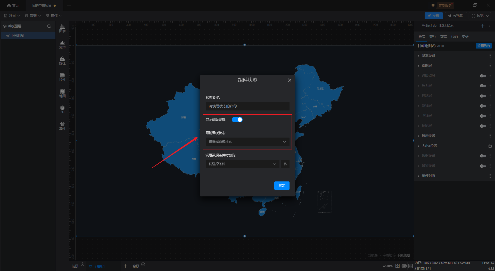Screen dimensions: 495x271
Task: Open the 操作 menu
Action: pos(54,16)
